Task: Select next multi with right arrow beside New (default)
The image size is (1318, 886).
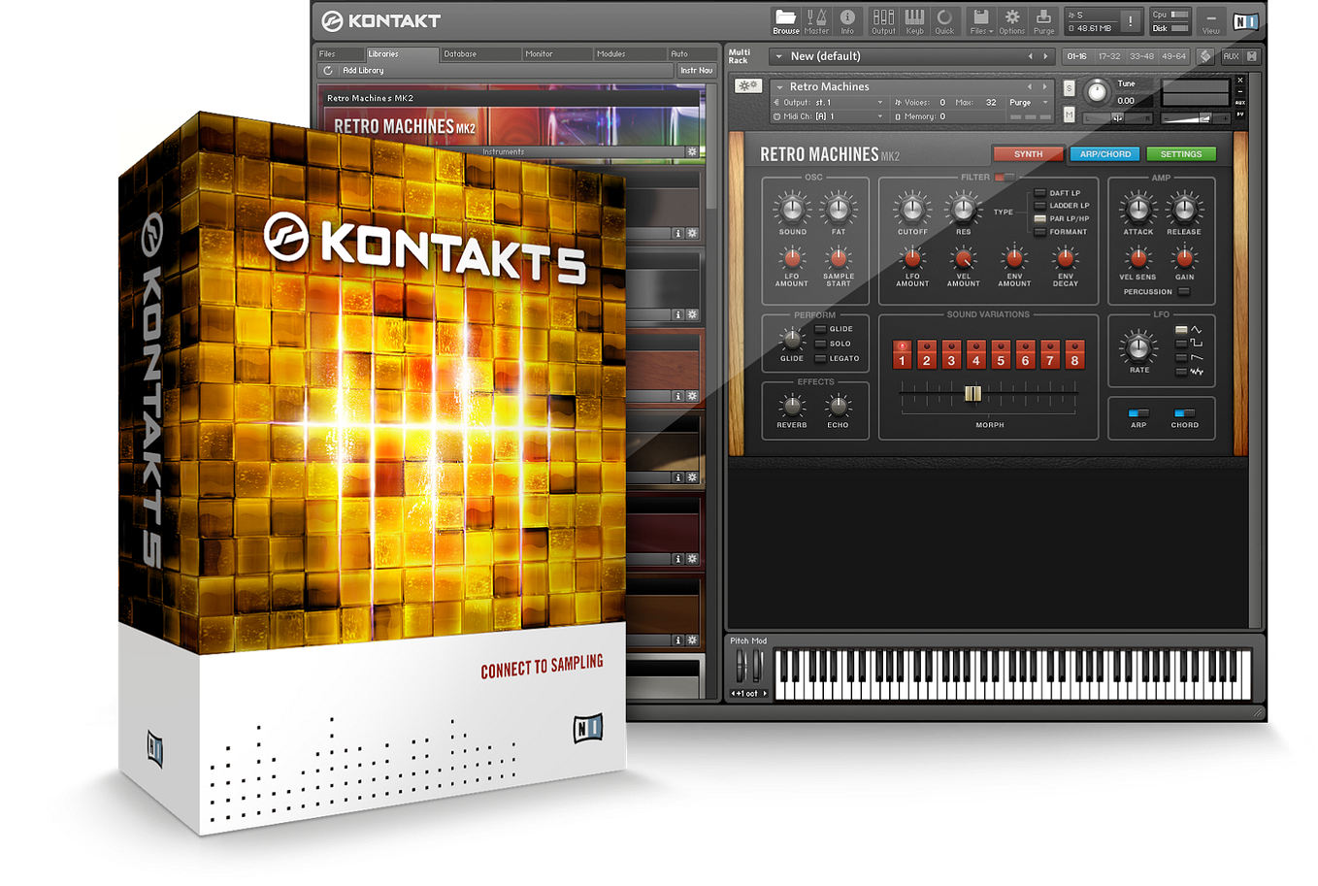Action: (x=1045, y=56)
